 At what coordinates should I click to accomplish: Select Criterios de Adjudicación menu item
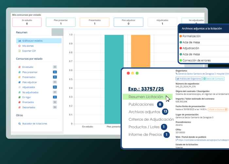[x=151, y=119]
